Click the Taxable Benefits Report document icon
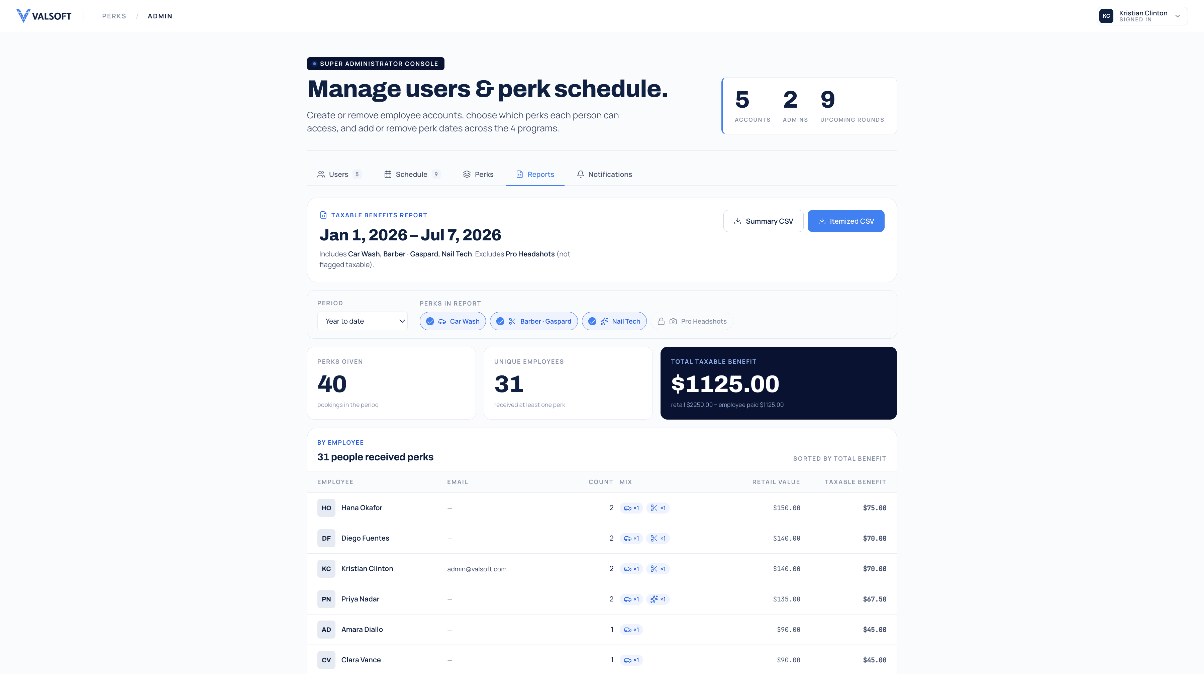The image size is (1204, 674). click(323, 215)
